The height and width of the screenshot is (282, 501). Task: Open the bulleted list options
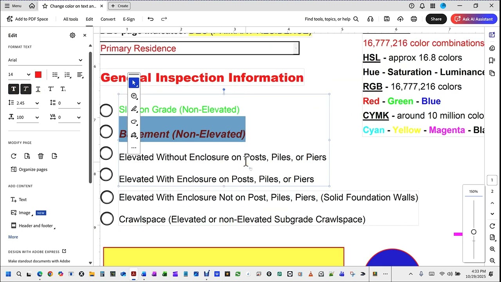pos(56,74)
